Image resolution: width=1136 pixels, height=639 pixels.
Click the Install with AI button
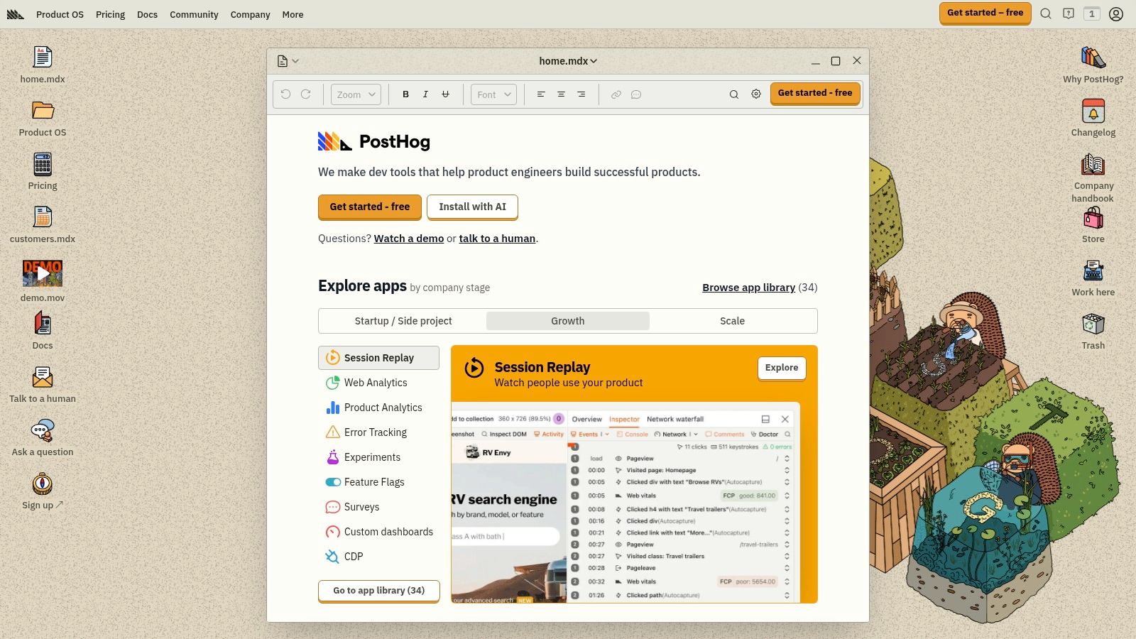[x=472, y=207]
